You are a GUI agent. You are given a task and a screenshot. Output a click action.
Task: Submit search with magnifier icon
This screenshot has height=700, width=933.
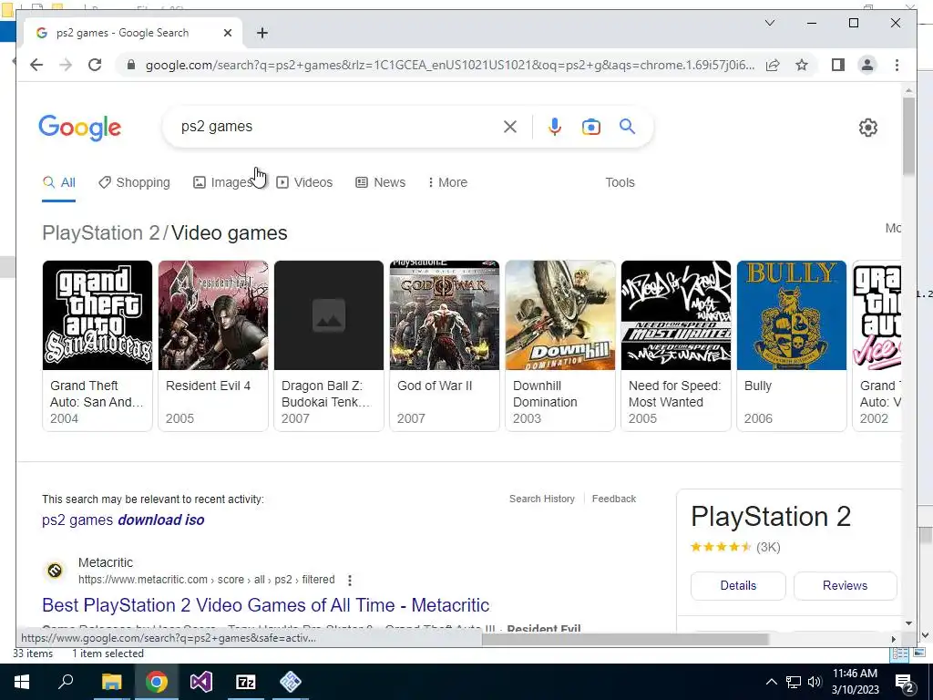[x=627, y=126]
